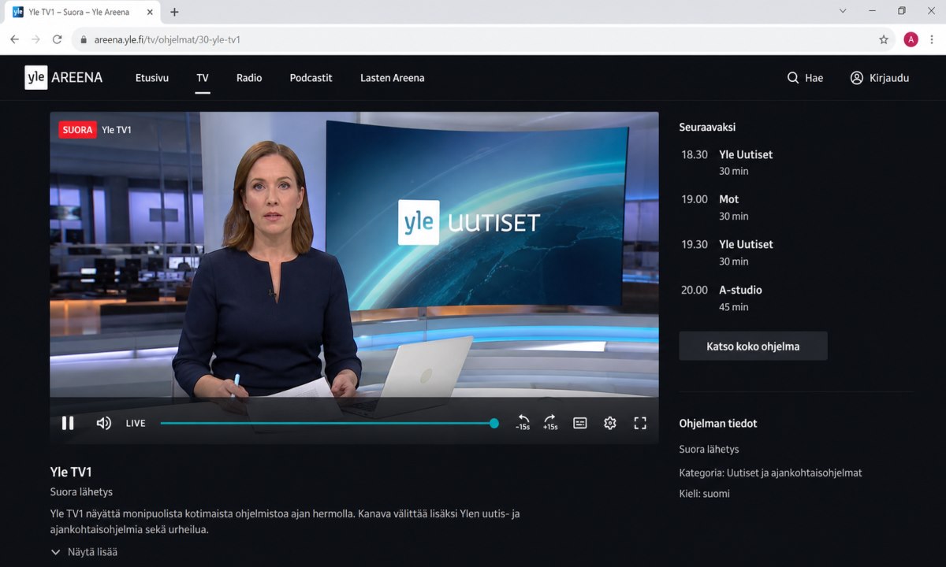Click the video progress bar handle

494,423
